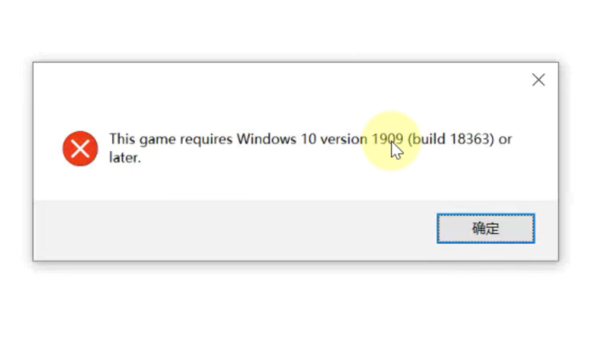Close the error dialog using the X
The width and height of the screenshot is (592, 357).
point(538,80)
